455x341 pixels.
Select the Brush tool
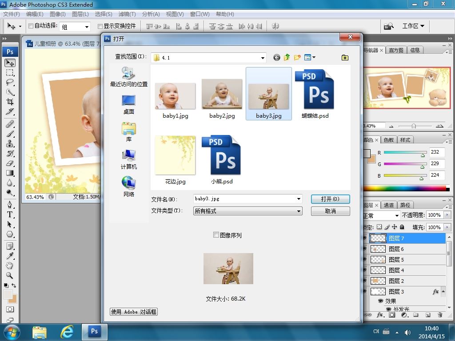click(10, 134)
